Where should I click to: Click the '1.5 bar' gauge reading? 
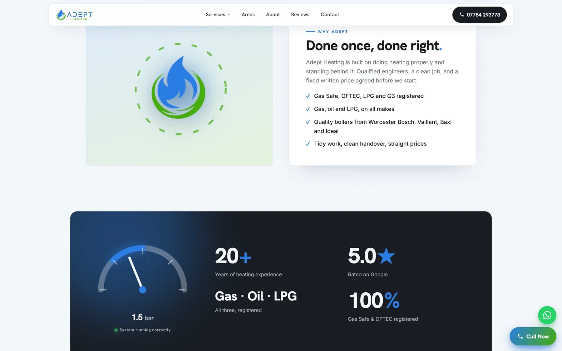point(142,318)
